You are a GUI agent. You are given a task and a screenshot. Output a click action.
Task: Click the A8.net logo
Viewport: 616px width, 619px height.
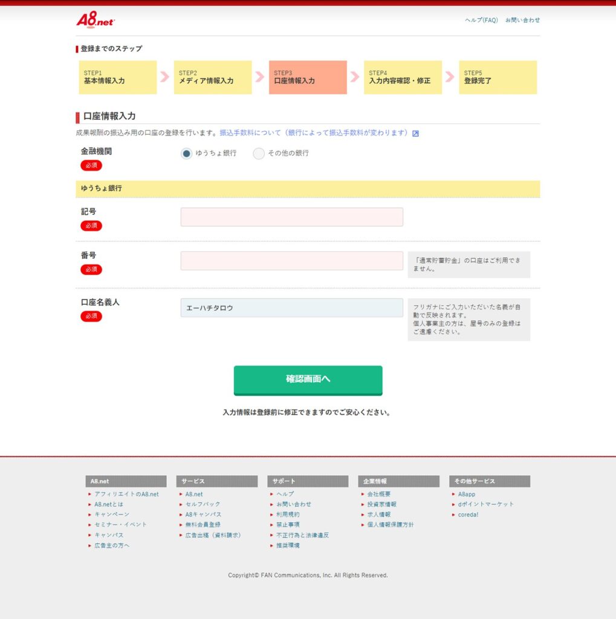pyautogui.click(x=95, y=21)
